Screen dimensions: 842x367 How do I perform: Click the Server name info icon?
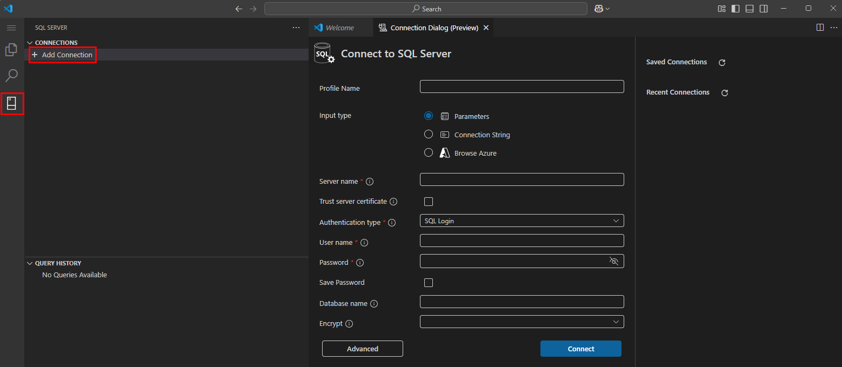tap(370, 182)
